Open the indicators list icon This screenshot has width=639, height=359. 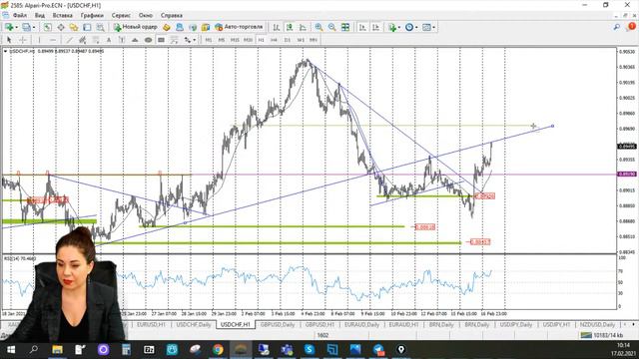[x=392, y=27]
